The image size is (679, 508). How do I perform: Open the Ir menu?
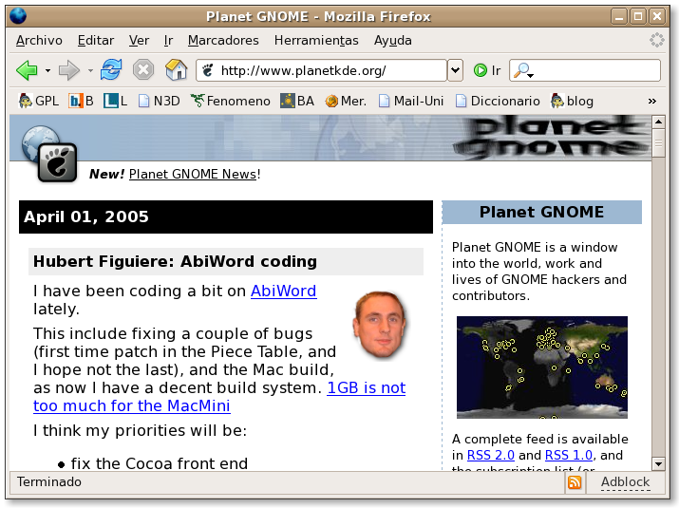tap(168, 40)
